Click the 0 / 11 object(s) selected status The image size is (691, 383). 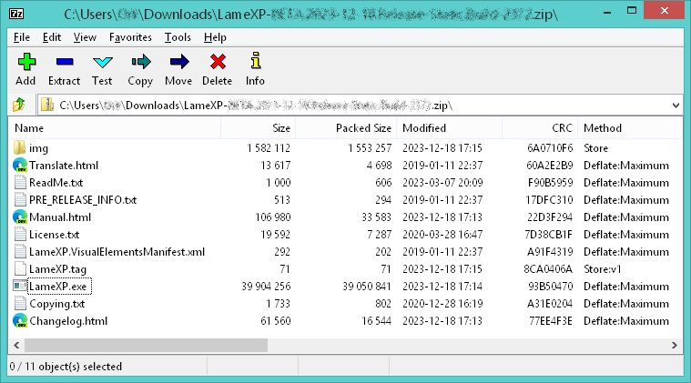click(66, 367)
